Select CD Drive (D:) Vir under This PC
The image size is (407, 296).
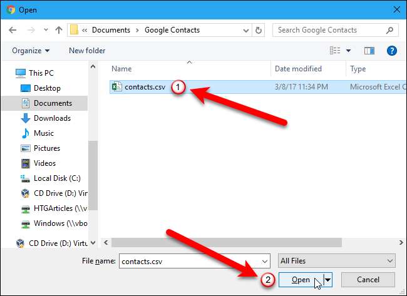tap(61, 193)
